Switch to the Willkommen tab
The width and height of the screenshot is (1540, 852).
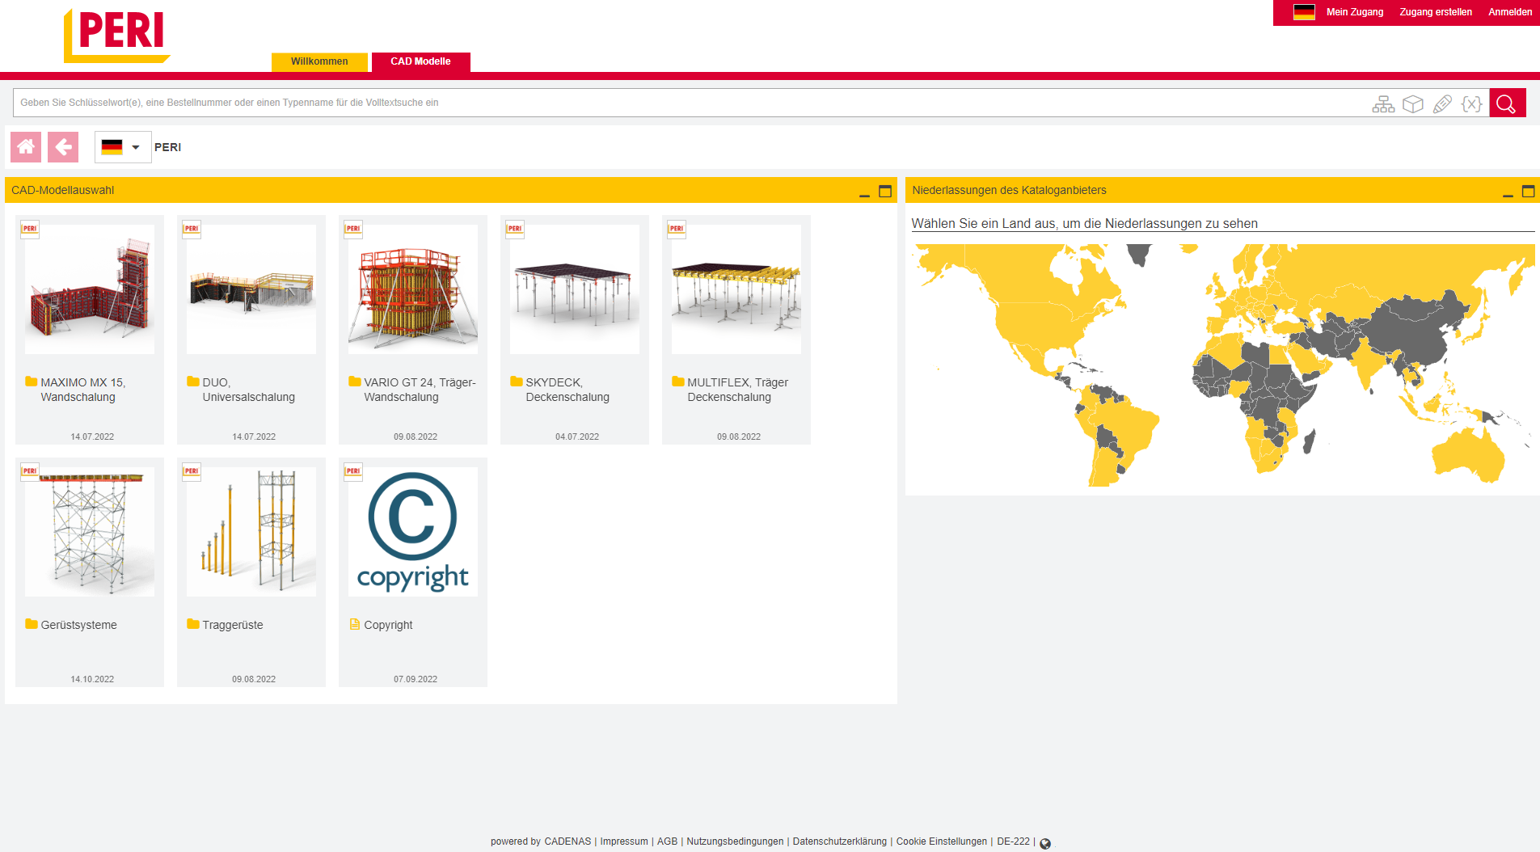[319, 61]
